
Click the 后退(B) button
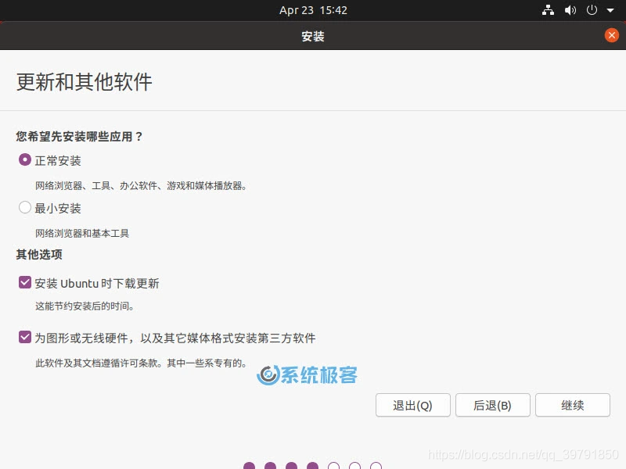pyautogui.click(x=493, y=405)
